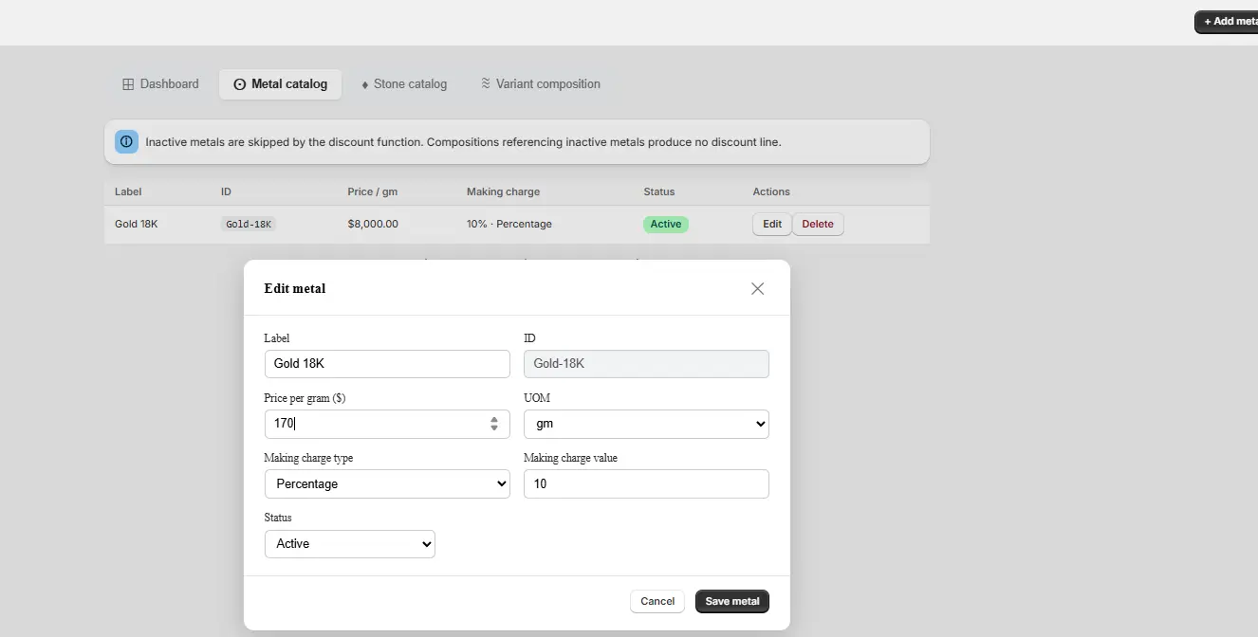Open the UOM dropdown
This screenshot has height=637, width=1258.
(646, 424)
